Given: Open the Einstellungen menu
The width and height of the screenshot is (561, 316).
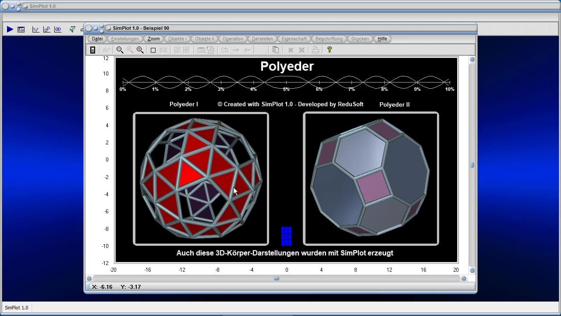Looking at the screenshot, I should point(125,39).
